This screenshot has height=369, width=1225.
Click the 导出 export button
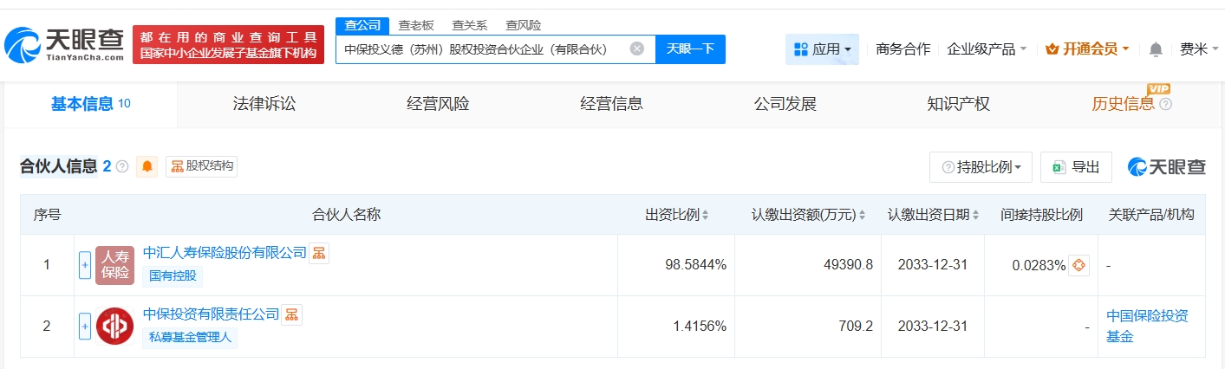click(x=1076, y=167)
